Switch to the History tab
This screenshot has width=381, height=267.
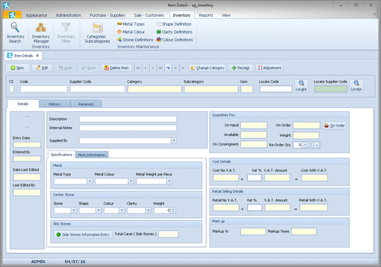tap(55, 104)
